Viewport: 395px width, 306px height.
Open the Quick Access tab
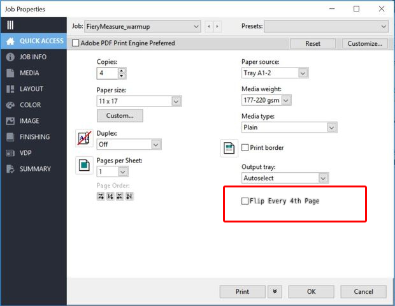pyautogui.click(x=34, y=41)
